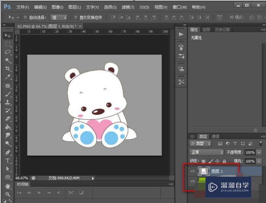Image resolution: width=266 pixels, height=203 pixels.
Task: Select the Move tool
Action: pos(8,35)
